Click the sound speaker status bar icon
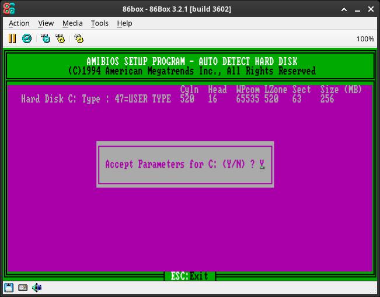The height and width of the screenshot is (297, 380). pyautogui.click(x=37, y=288)
